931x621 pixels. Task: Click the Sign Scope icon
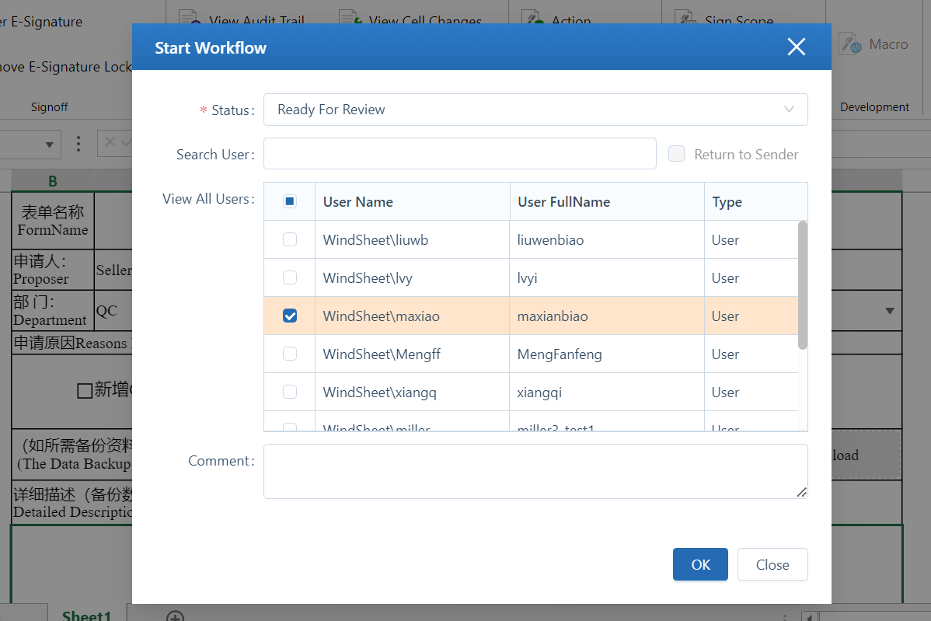(x=685, y=18)
